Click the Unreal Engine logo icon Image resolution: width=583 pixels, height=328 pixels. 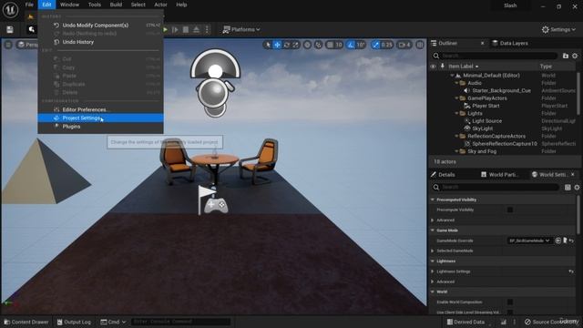(10, 10)
